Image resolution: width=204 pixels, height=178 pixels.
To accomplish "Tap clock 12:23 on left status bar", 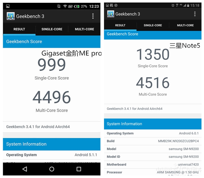I will pos(94,6).
